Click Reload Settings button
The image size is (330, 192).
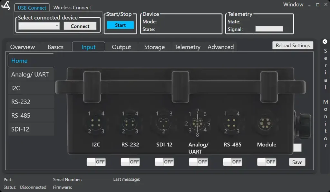coord(293,45)
